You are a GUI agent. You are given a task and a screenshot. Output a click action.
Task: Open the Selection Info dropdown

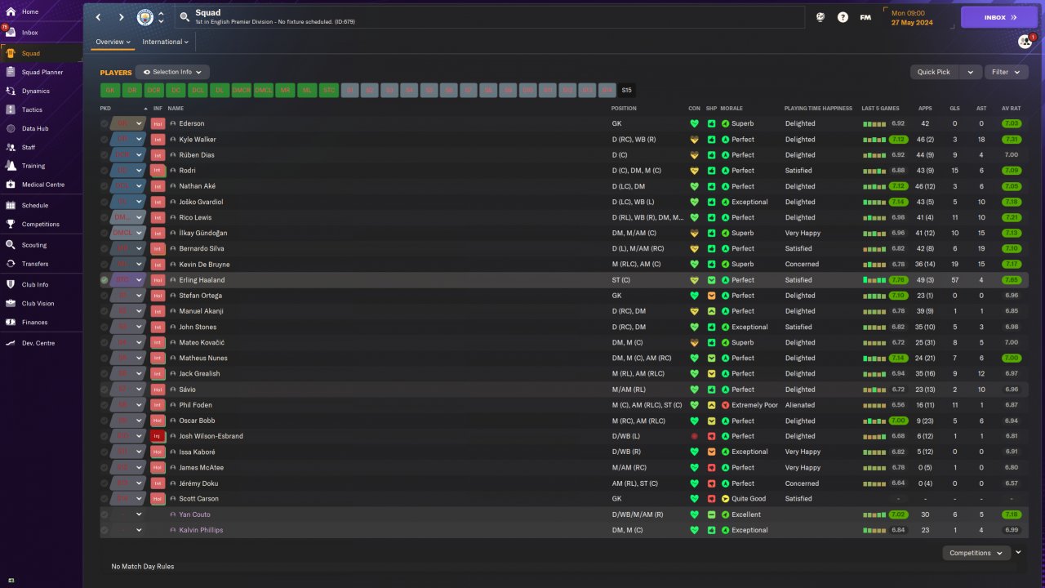click(172, 72)
